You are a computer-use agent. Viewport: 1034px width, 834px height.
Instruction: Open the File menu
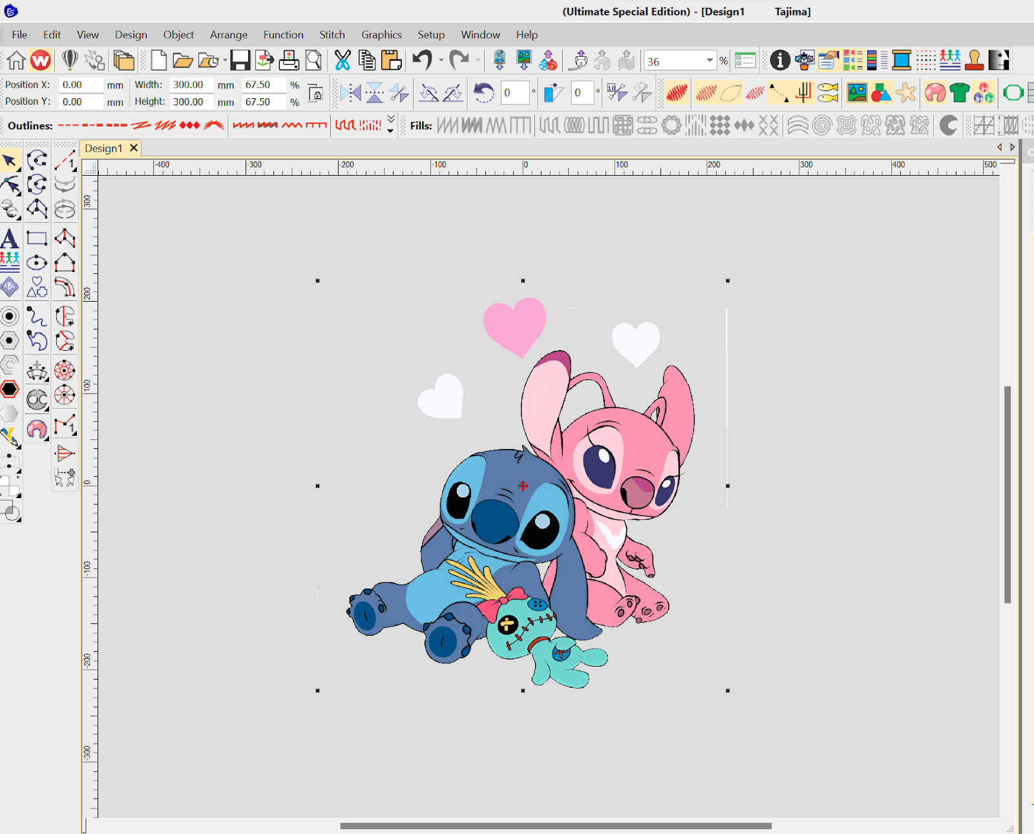[x=19, y=35]
